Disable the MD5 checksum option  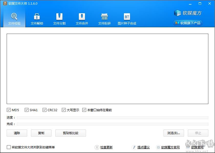[8, 110]
